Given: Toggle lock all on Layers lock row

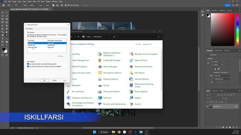Looking at the screenshot, I should (222, 102).
